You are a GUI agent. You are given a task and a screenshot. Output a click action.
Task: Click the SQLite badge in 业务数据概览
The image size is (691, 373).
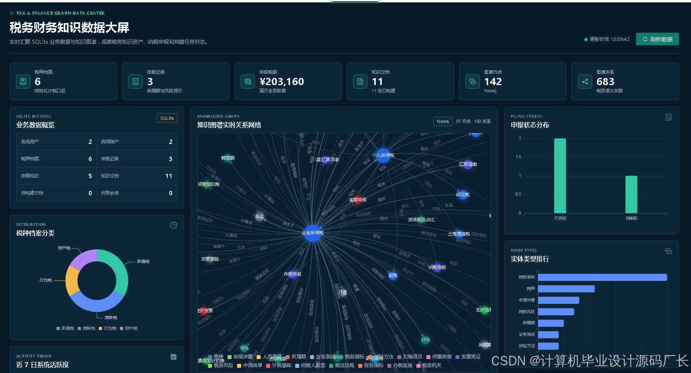point(167,118)
